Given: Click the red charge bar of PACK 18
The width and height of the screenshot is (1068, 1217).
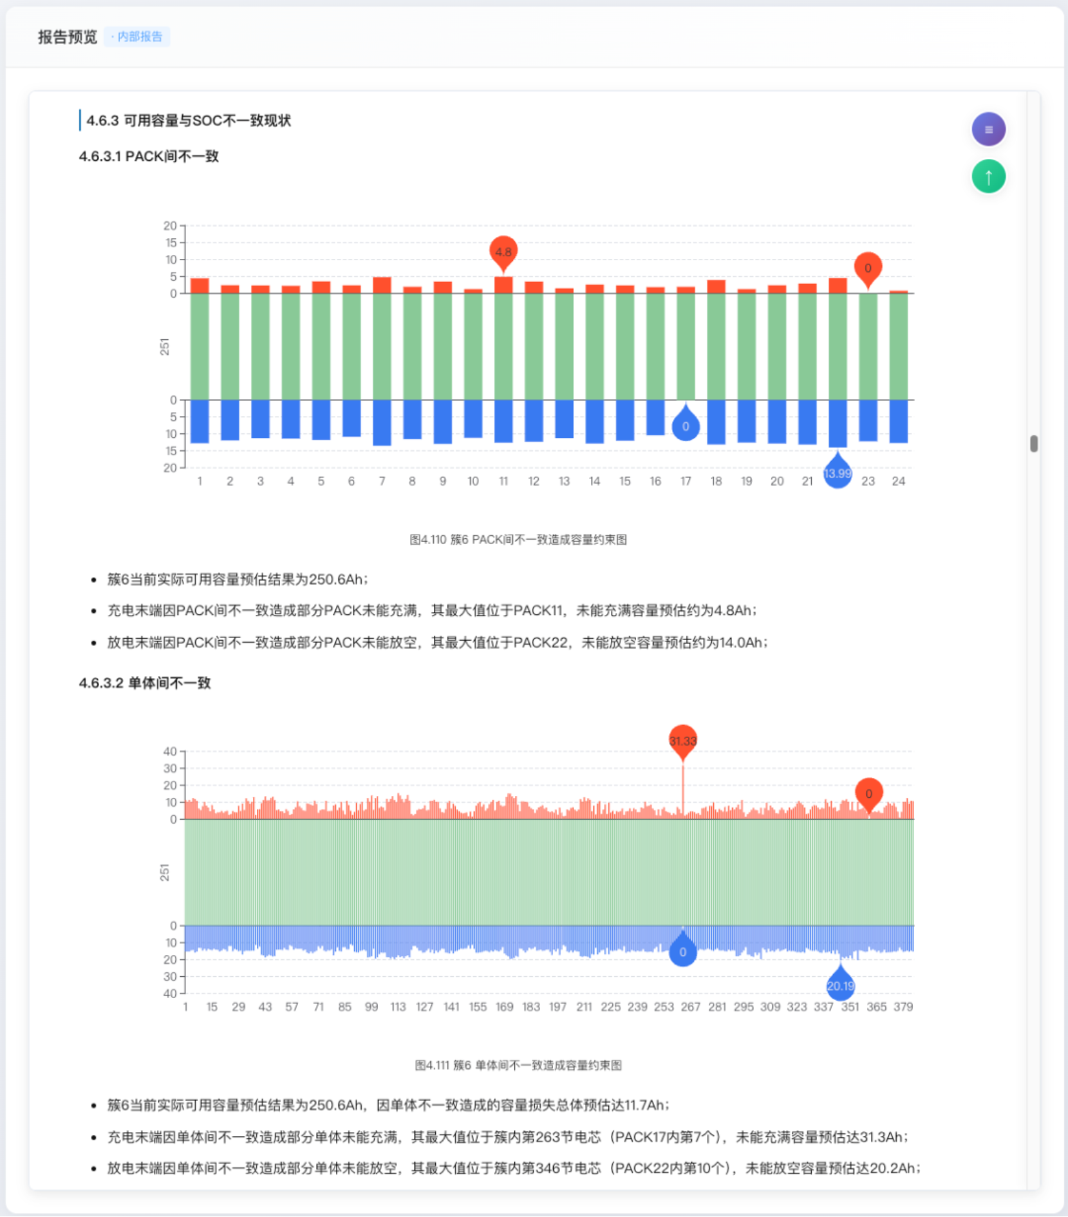Looking at the screenshot, I should (716, 287).
